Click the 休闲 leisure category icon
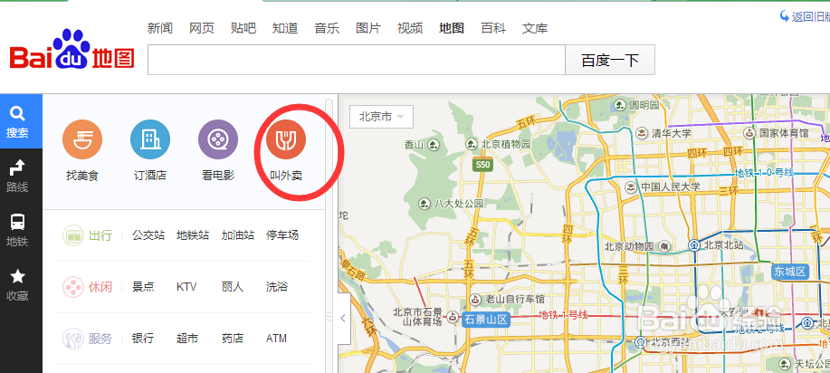 click(x=73, y=287)
